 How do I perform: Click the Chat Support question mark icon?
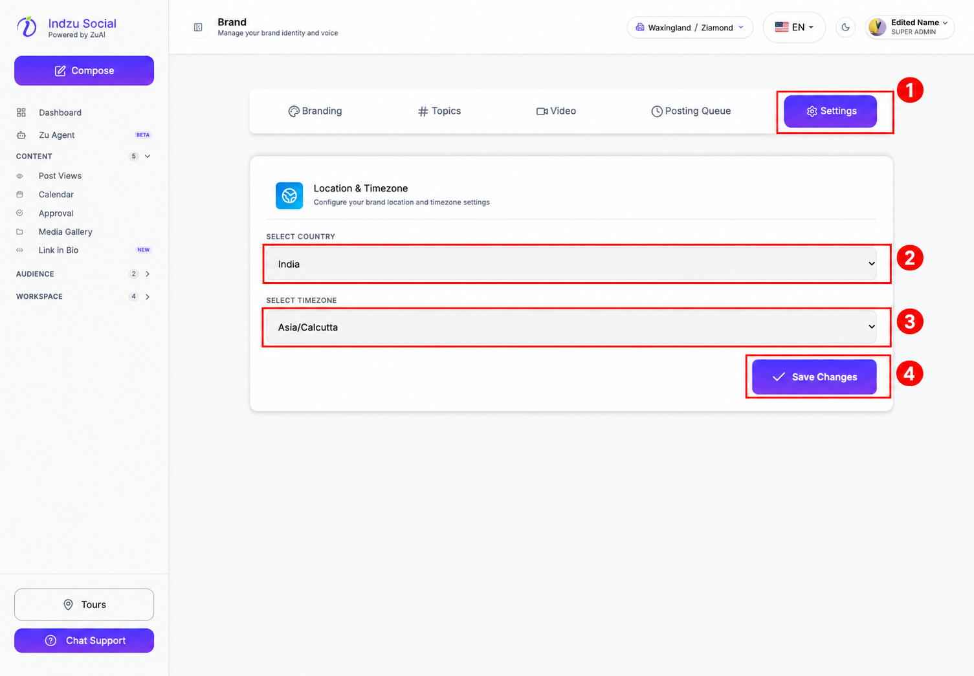(x=50, y=640)
